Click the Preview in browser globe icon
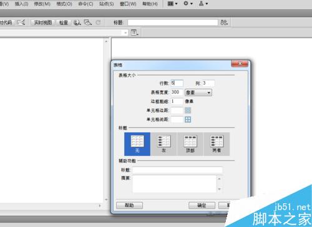 (x=77, y=22)
